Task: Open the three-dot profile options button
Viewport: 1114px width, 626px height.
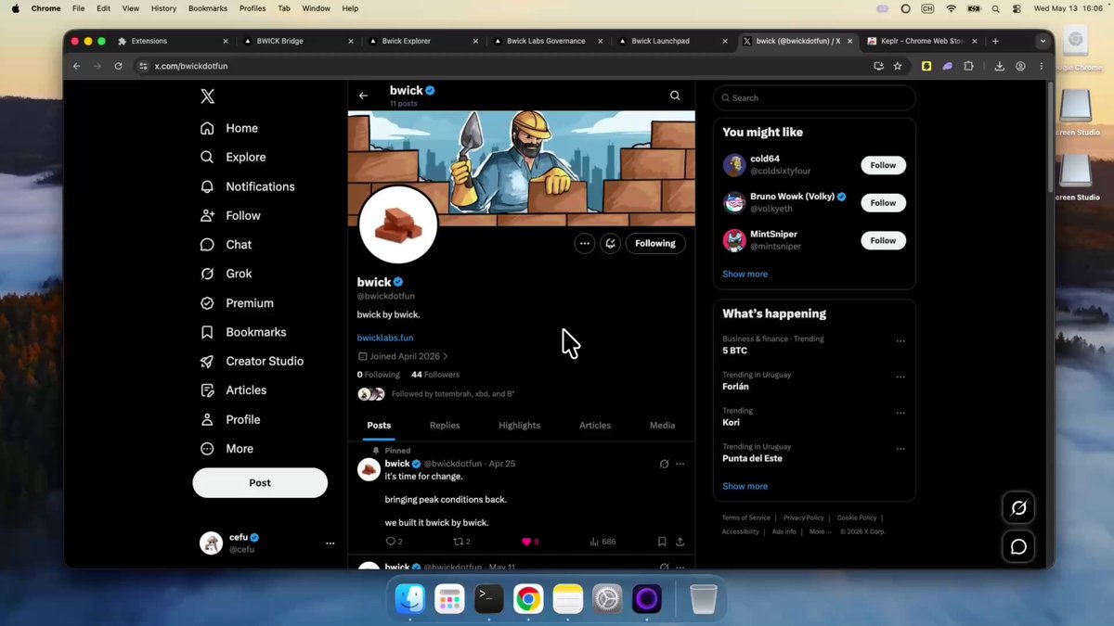Action: point(584,243)
